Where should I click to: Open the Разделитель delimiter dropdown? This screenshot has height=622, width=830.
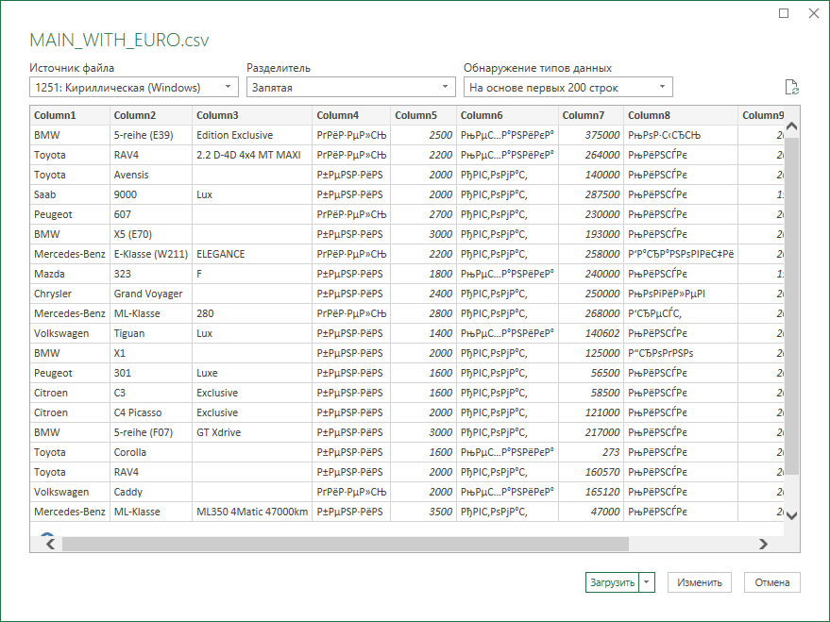[351, 87]
